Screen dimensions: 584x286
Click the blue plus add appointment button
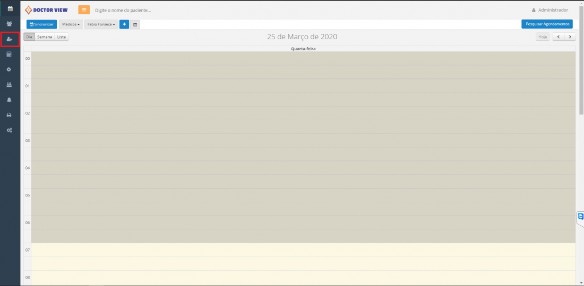(124, 24)
